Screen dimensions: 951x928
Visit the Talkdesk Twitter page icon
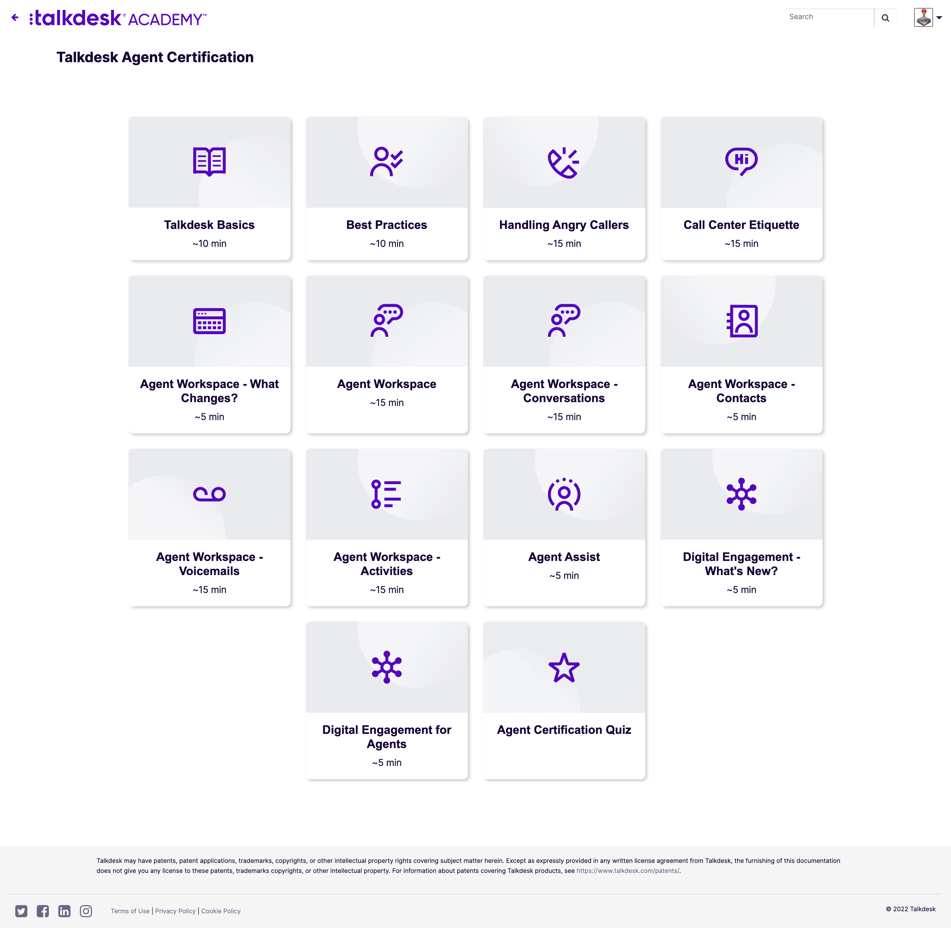[x=22, y=910]
